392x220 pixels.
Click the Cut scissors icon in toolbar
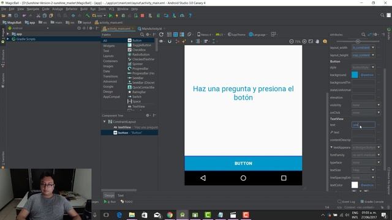click(x=38, y=15)
